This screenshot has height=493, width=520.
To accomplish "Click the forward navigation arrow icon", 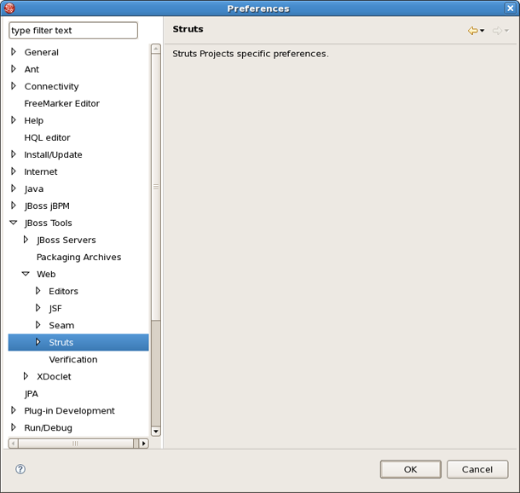I will [497, 31].
